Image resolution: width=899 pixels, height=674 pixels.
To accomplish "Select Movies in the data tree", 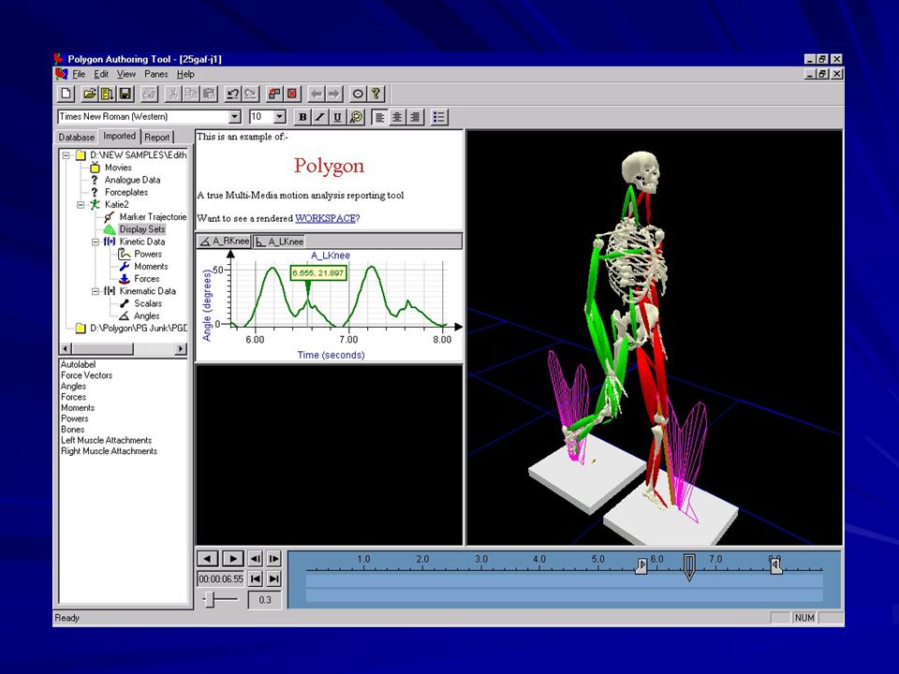I will [x=118, y=168].
